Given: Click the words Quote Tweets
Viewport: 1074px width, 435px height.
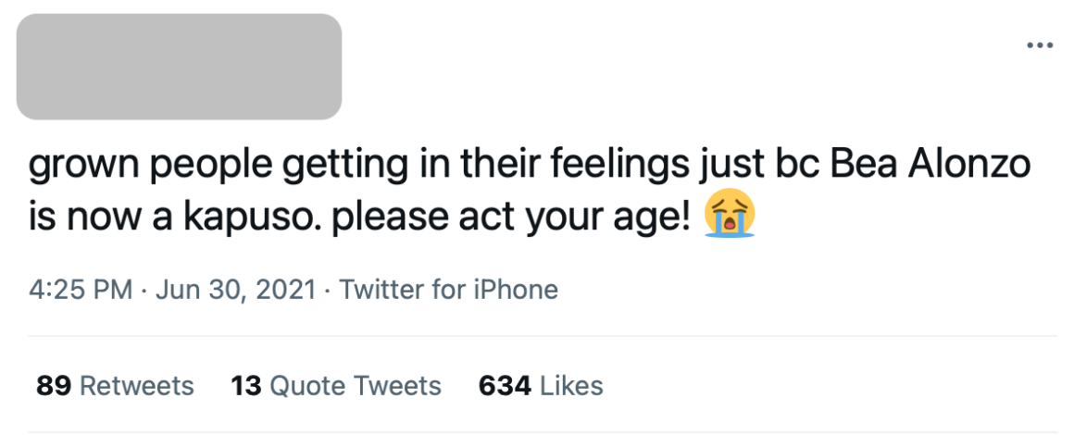Looking at the screenshot, I should tap(356, 386).
